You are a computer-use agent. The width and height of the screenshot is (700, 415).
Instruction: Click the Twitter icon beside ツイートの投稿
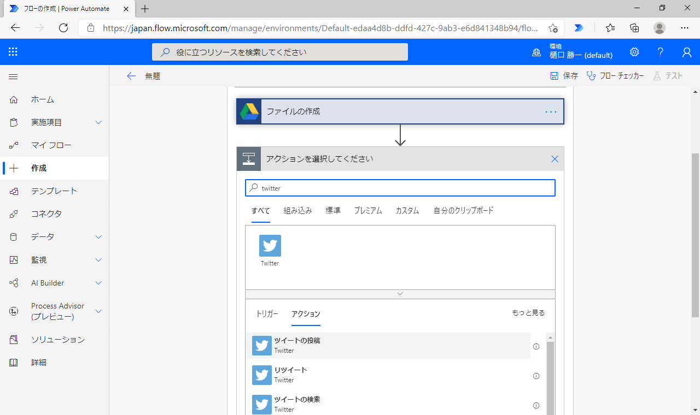coord(262,346)
